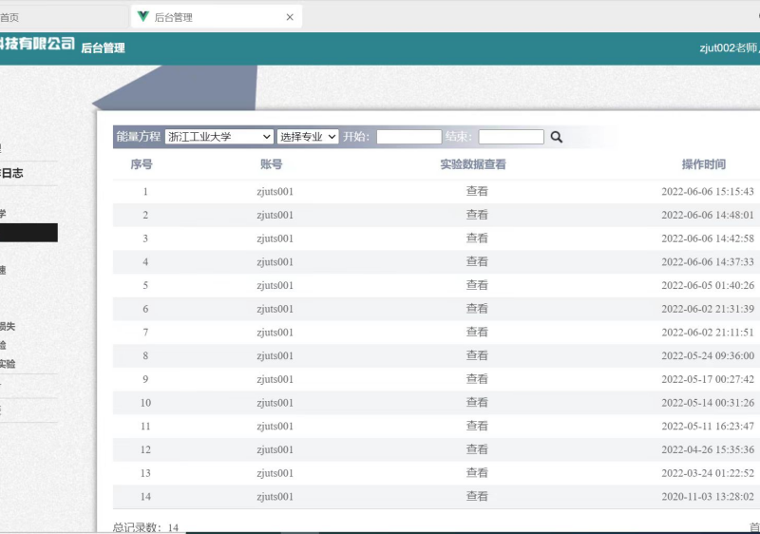760x534 pixels.
Task: Click 查看 for record 13
Action: click(477, 473)
